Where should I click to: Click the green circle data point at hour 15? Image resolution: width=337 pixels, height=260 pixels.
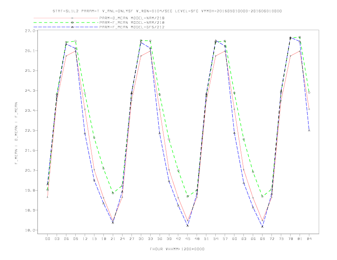click(x=94, y=138)
